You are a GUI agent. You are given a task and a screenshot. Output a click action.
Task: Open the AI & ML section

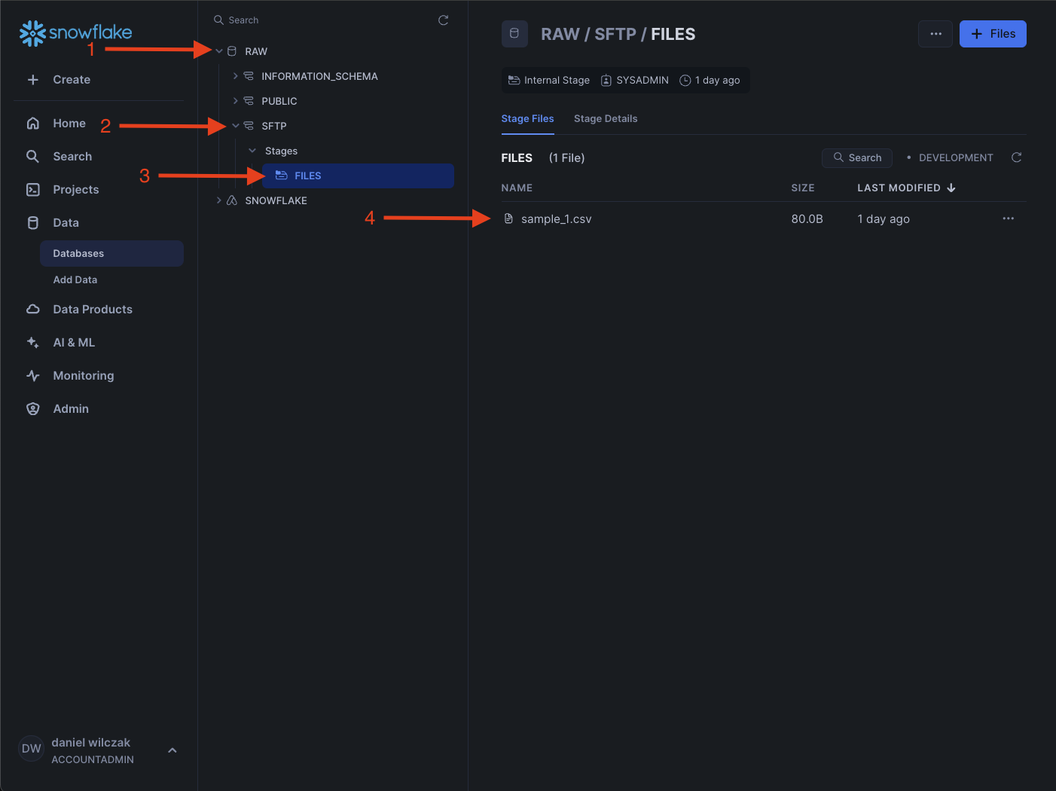point(73,342)
